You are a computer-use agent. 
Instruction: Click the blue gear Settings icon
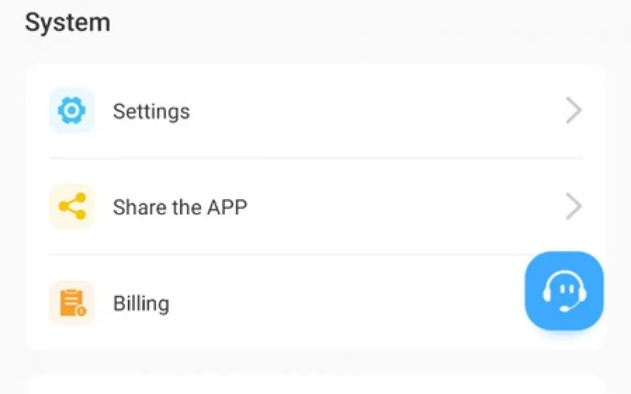[72, 111]
